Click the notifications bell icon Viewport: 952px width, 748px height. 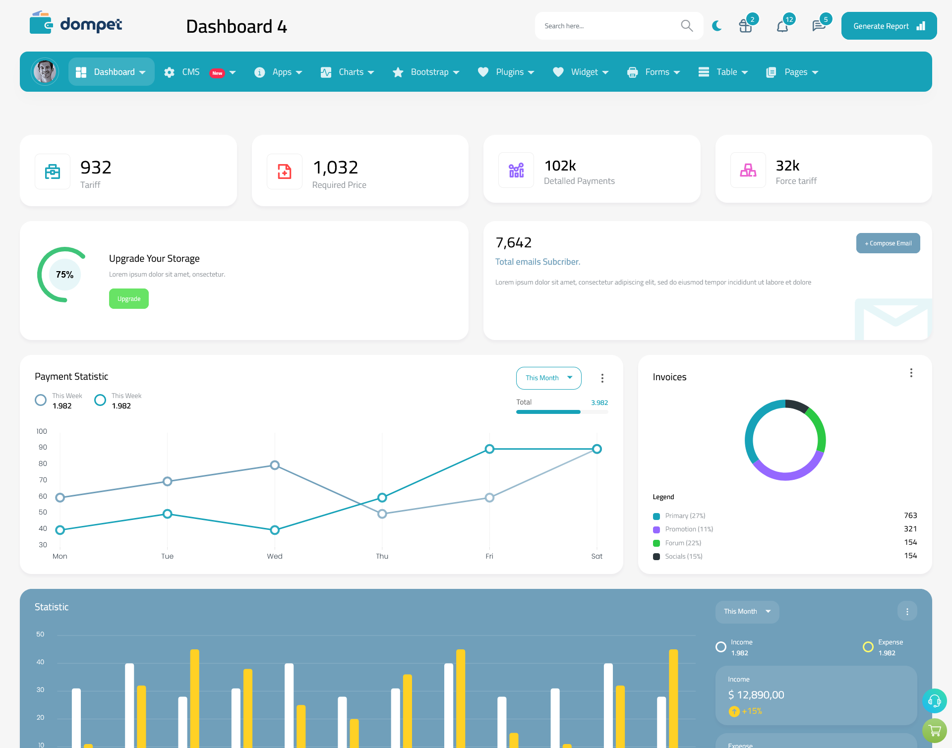pyautogui.click(x=782, y=25)
